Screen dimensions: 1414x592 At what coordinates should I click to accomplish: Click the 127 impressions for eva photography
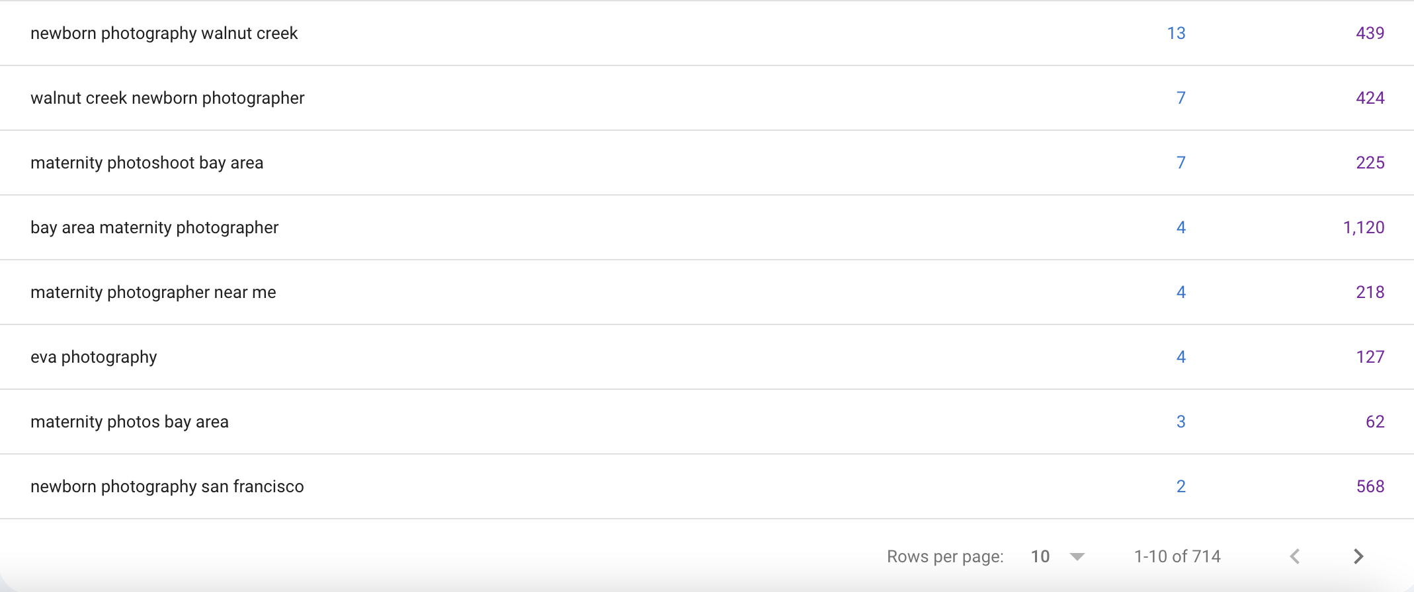tap(1370, 357)
